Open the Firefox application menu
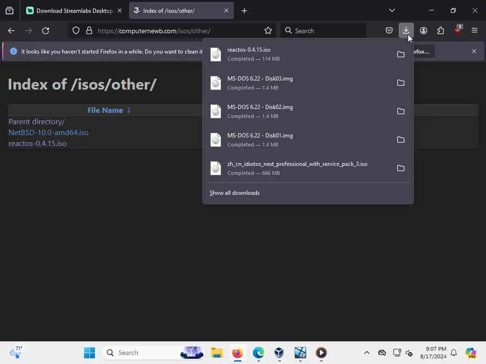 [475, 31]
